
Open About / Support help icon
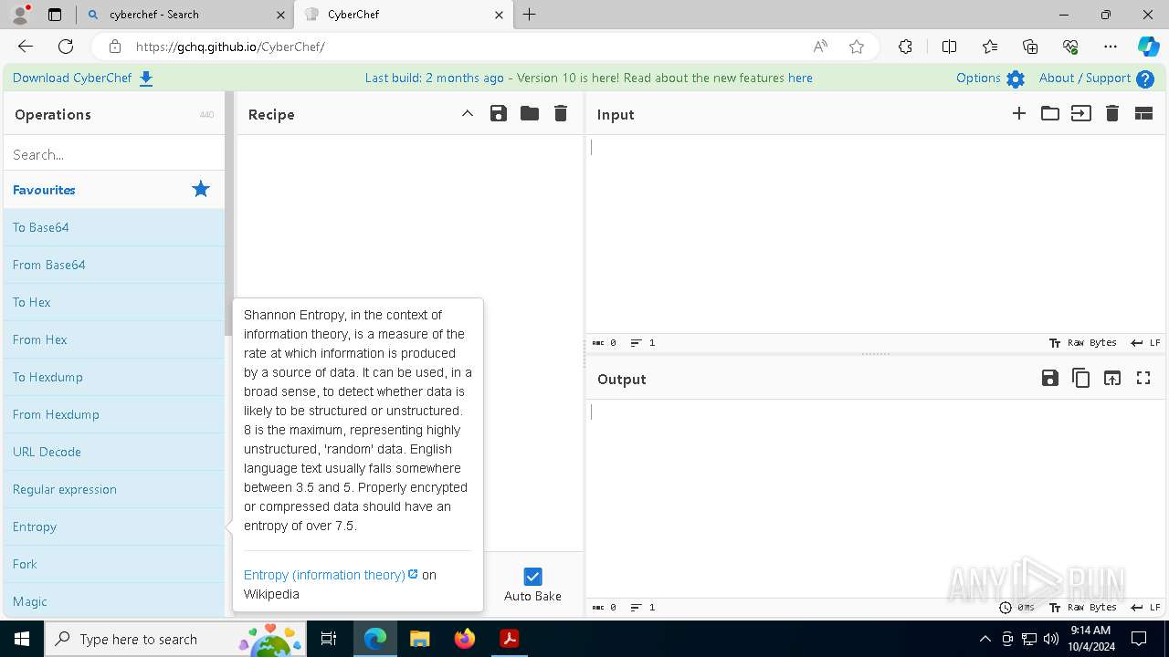click(x=1145, y=79)
